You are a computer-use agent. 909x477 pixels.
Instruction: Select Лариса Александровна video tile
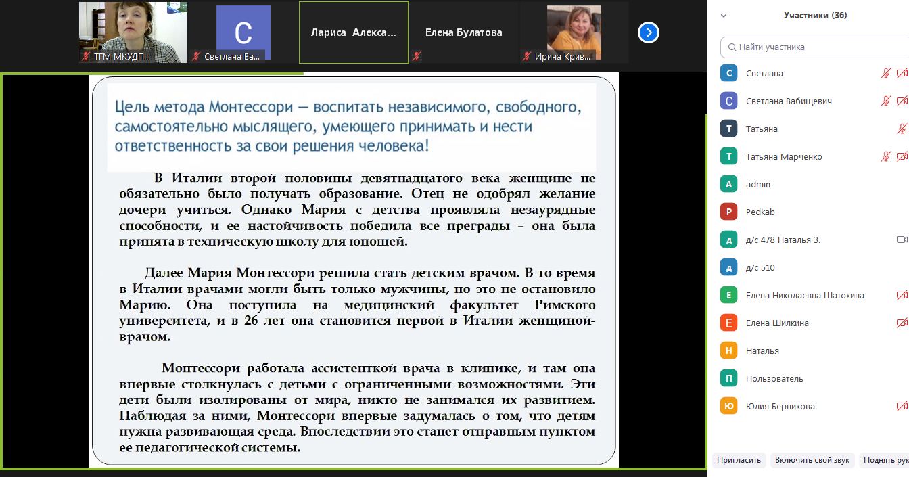354,32
